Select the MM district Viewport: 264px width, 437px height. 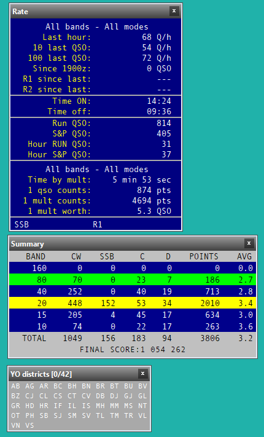(114, 406)
